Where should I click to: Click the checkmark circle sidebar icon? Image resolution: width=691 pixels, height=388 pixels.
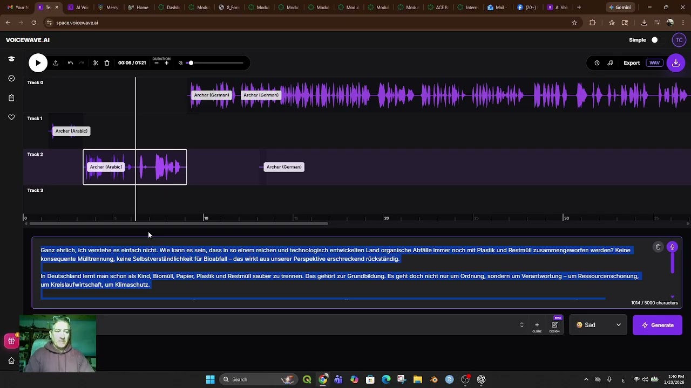[x=11, y=78]
